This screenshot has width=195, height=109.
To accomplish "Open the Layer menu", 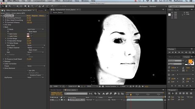I will [50, 1].
